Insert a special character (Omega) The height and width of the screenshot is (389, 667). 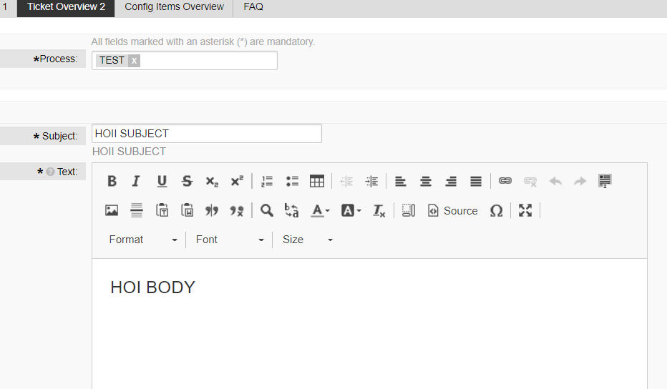pos(497,210)
